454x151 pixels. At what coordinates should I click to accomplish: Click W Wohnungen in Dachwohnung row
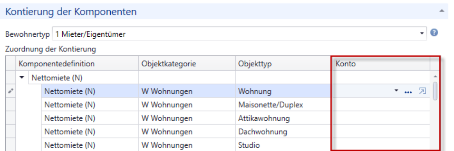(x=187, y=132)
